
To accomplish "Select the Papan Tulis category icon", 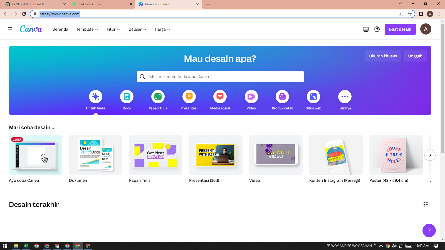I will 158,97.
